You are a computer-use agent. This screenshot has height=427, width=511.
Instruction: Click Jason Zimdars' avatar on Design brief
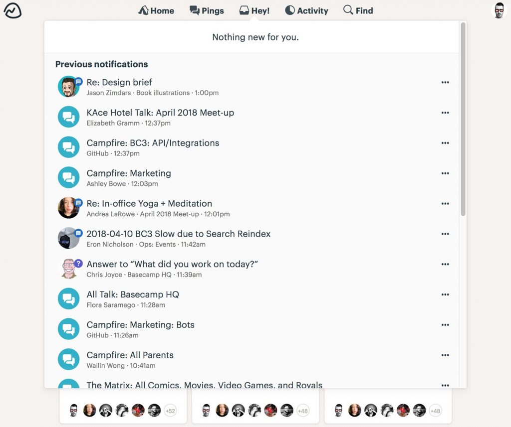[68, 87]
